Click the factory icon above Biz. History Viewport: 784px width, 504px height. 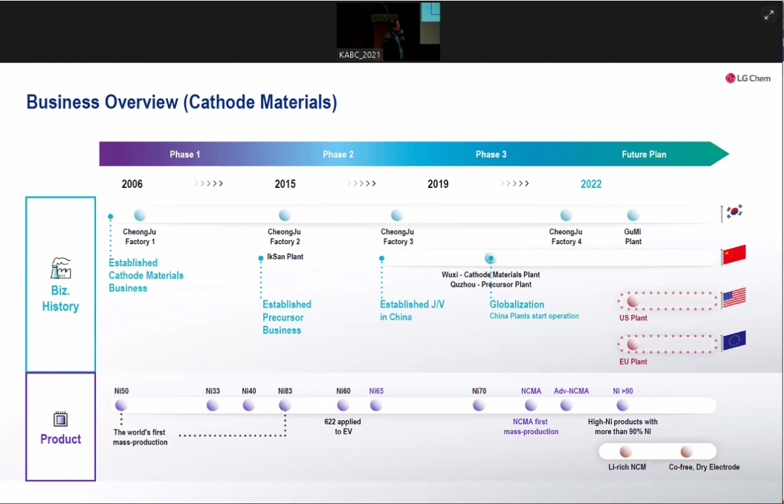(x=60, y=268)
